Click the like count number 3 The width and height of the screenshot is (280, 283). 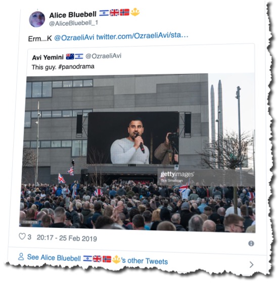29,237
